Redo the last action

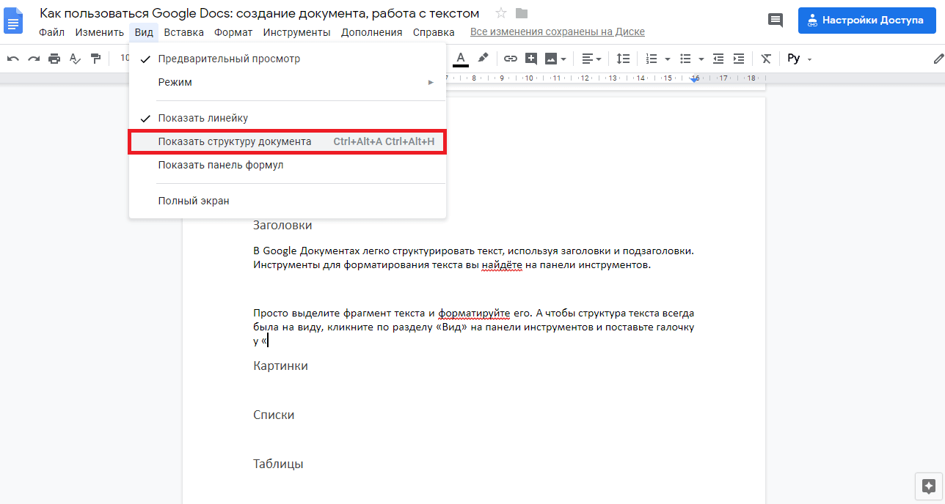(34, 58)
